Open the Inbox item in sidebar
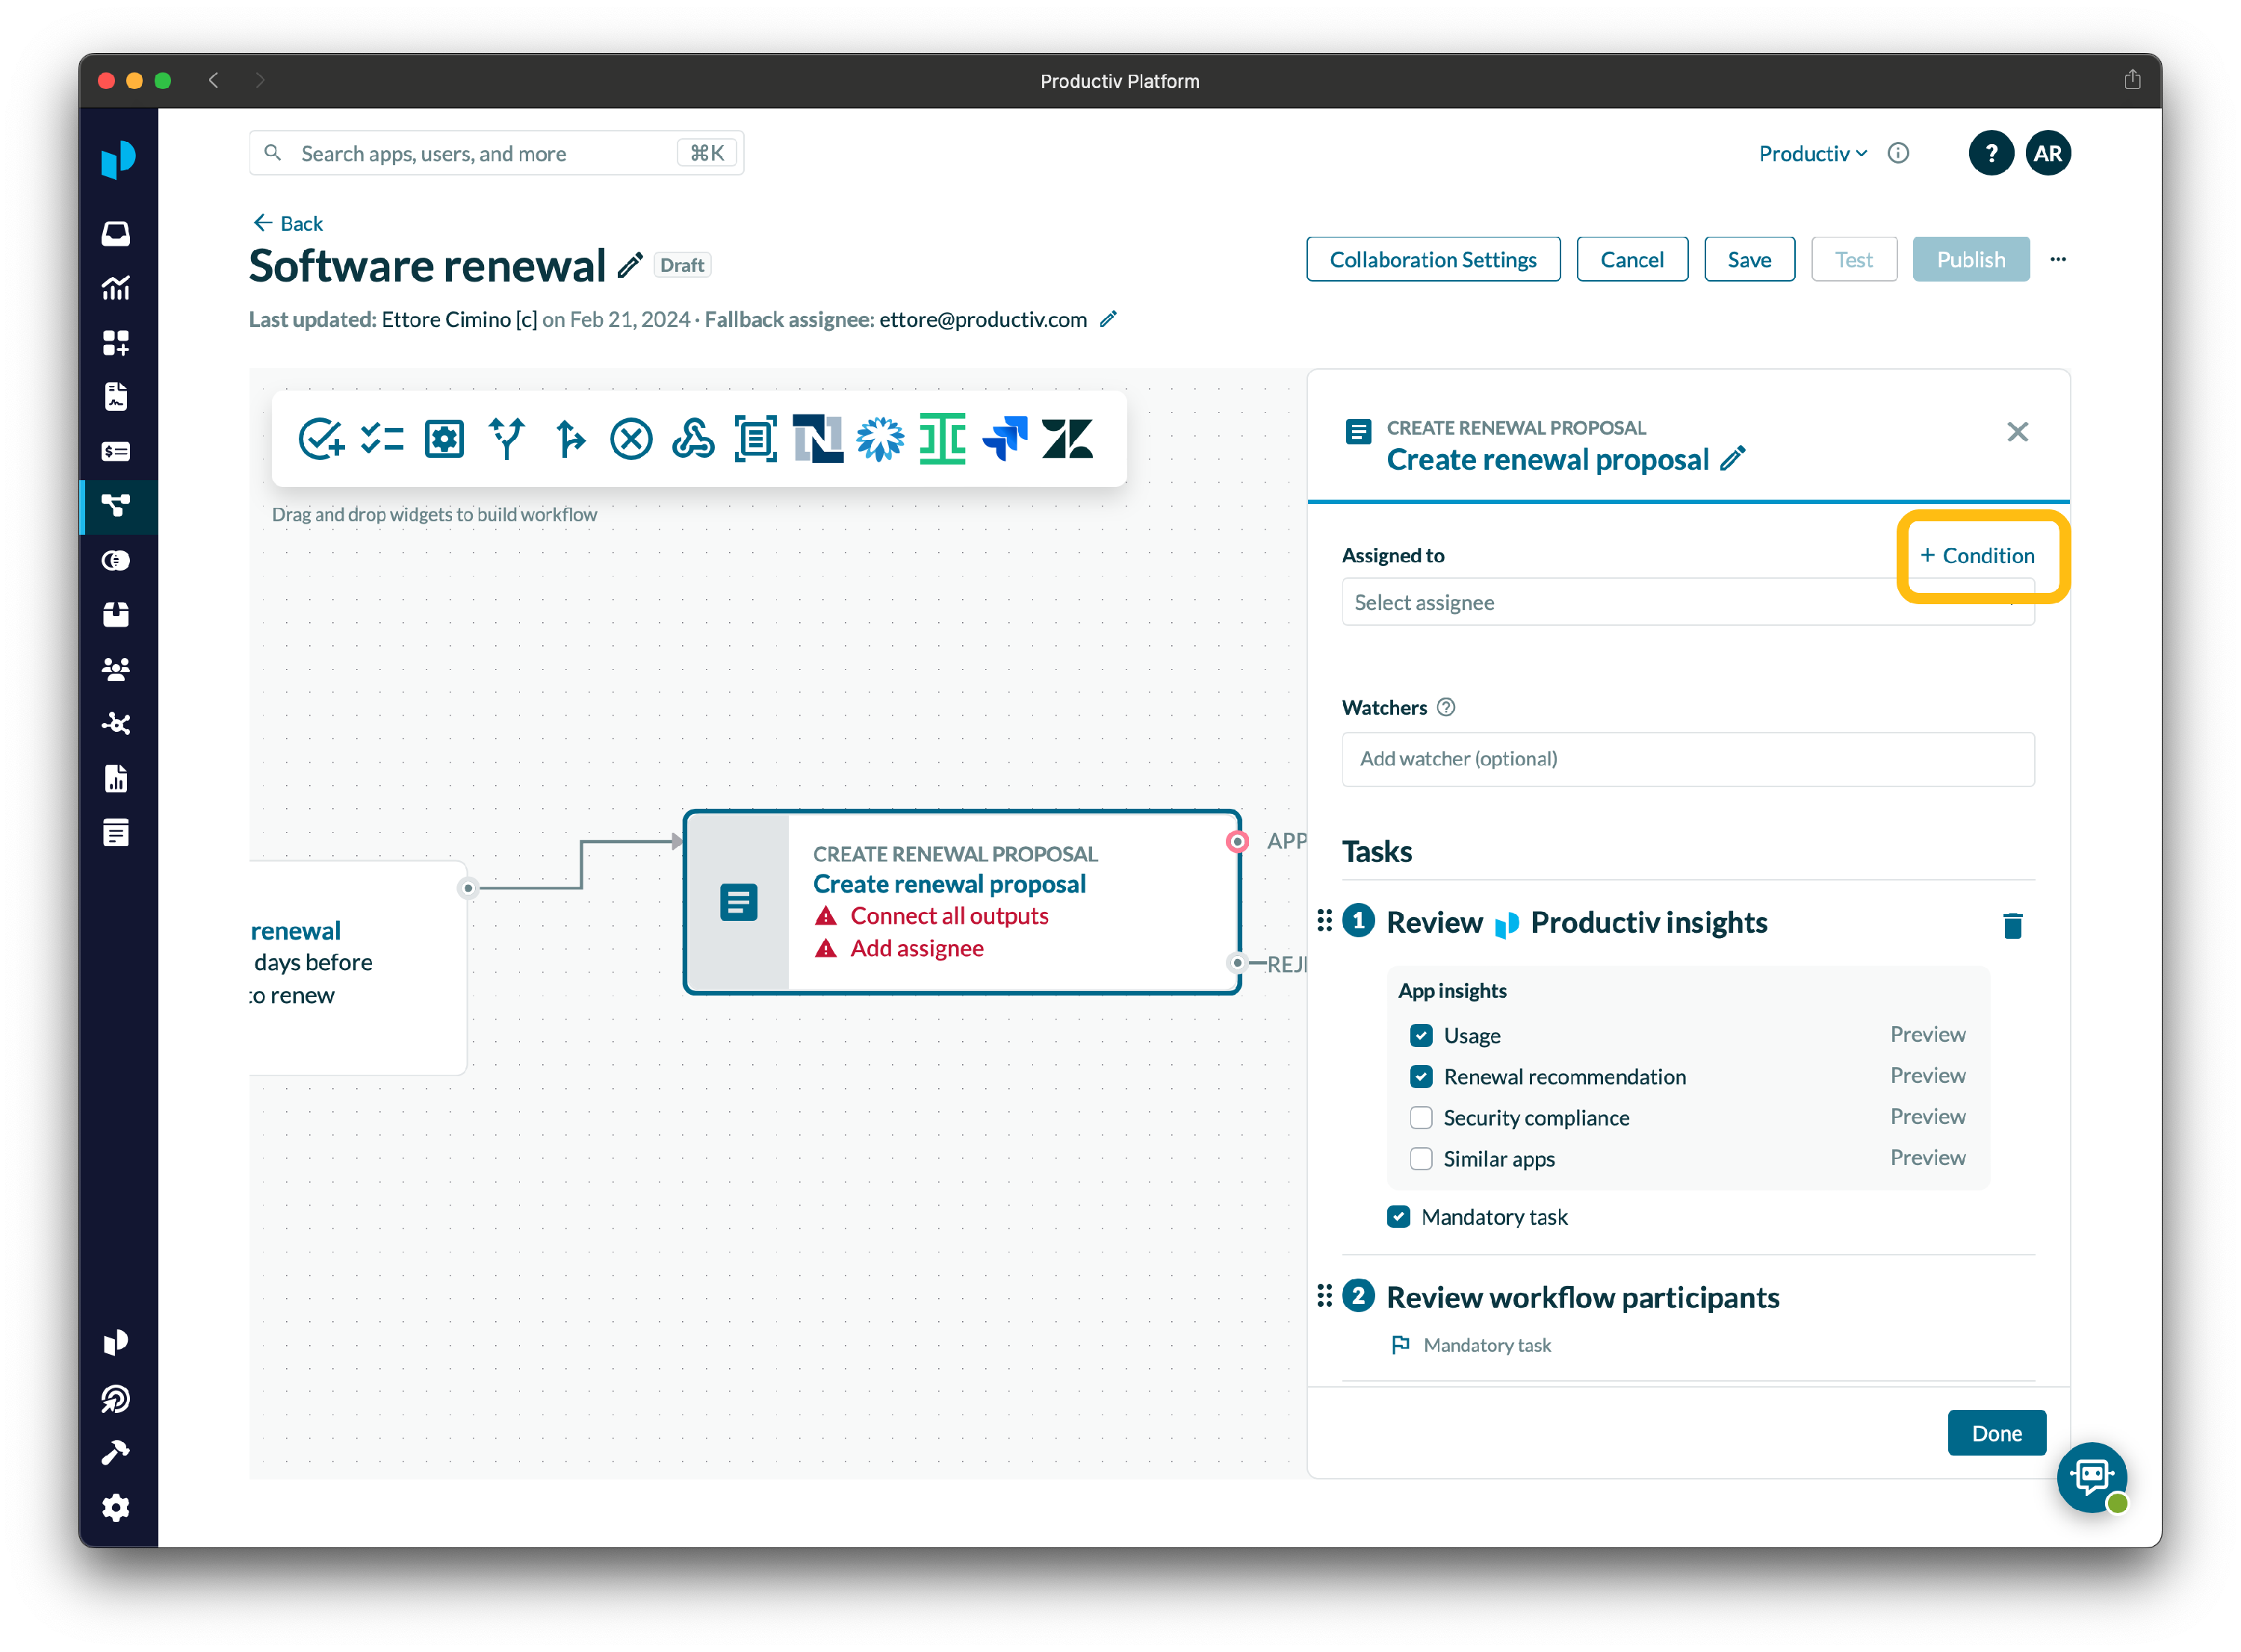This screenshot has height=1652, width=2241. 116,233
